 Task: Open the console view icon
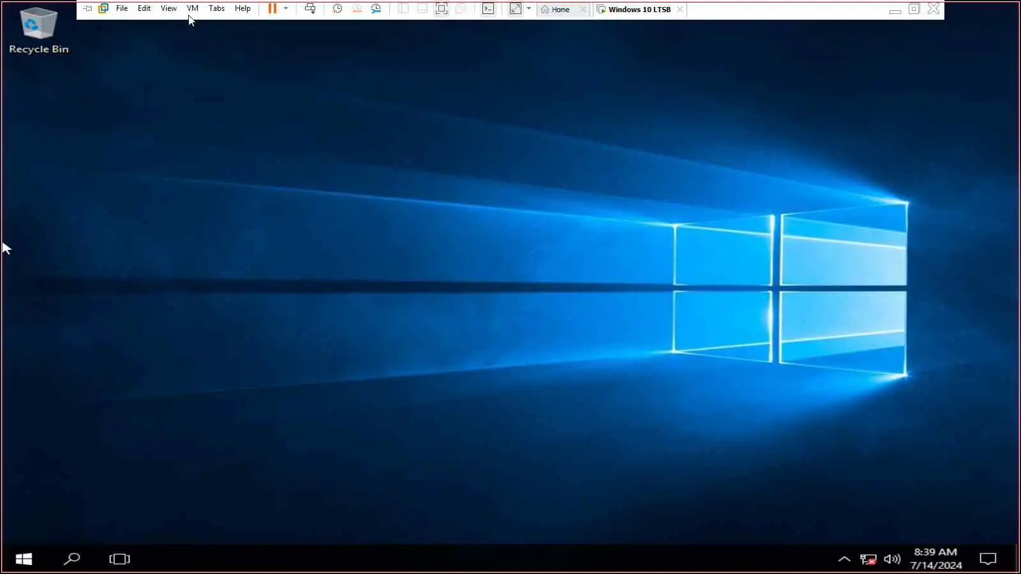pos(488,8)
